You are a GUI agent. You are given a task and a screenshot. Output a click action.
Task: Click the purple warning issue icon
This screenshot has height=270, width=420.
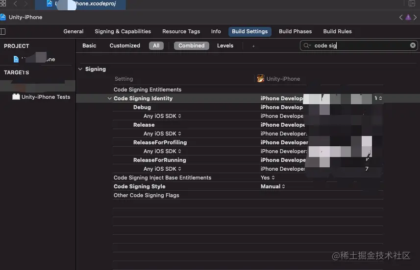tap(408, 18)
